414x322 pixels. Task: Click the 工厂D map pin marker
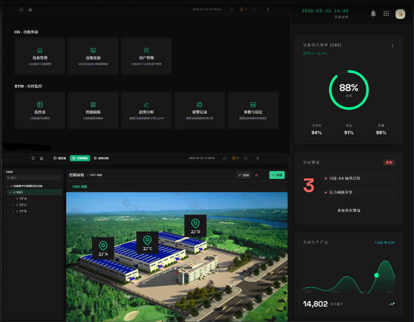[195, 225]
